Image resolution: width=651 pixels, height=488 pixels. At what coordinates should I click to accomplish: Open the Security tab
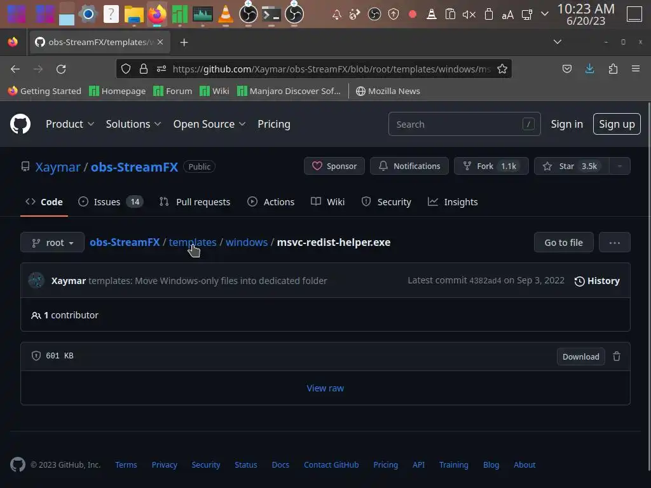386,201
